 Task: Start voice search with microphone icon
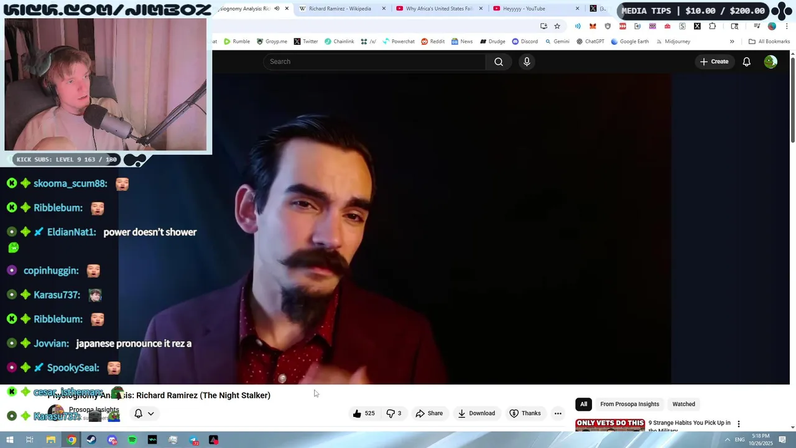[527, 62]
